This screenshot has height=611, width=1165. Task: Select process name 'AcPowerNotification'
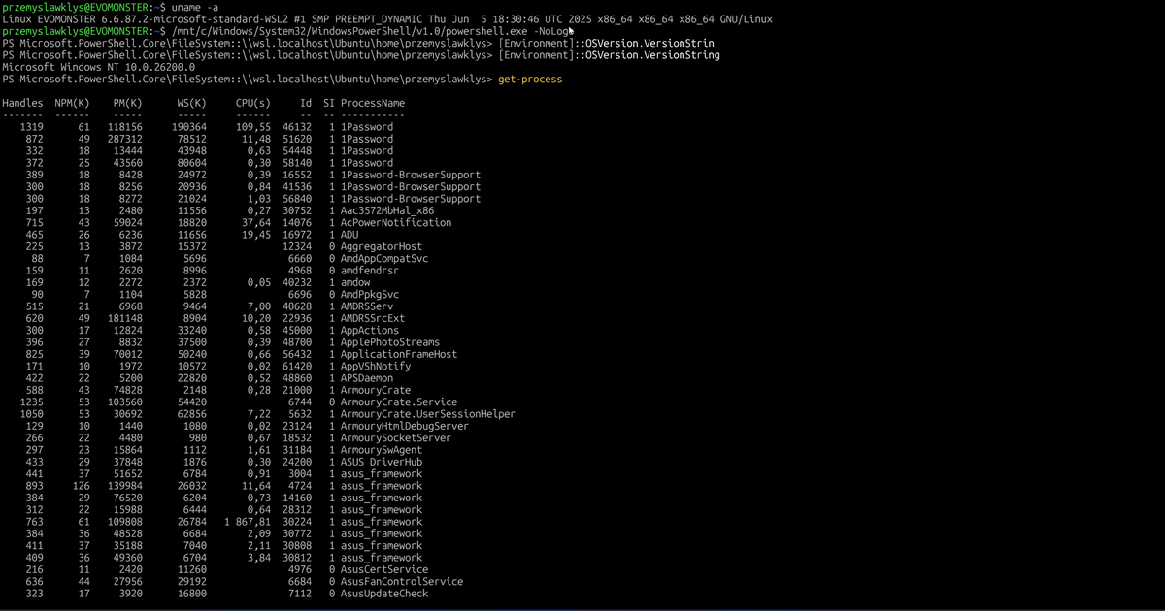pos(396,222)
